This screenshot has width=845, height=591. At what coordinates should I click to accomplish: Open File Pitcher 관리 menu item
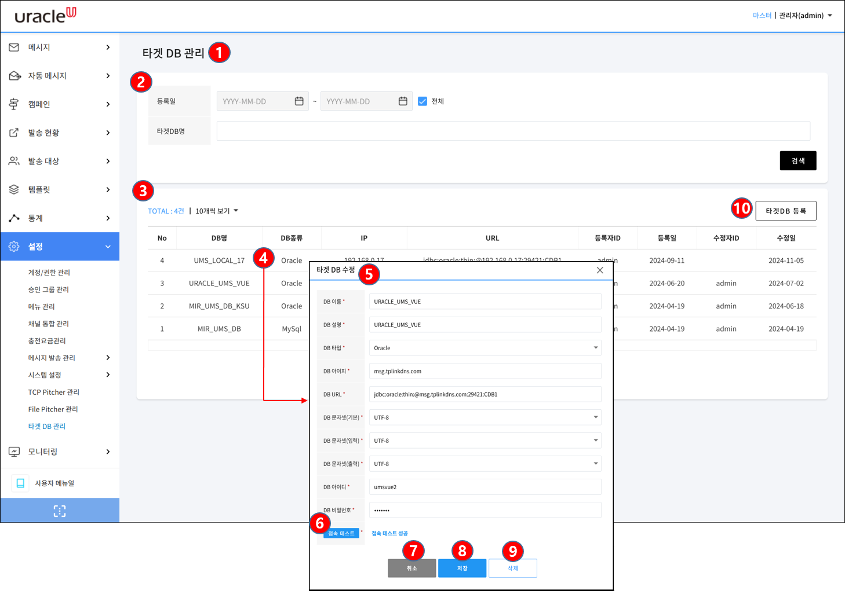(53, 409)
